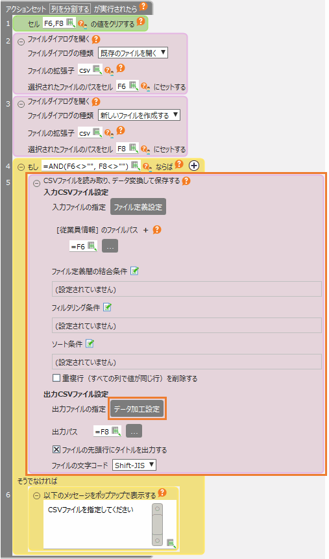Image resolution: width=329 pixels, height=559 pixels.
Task: Click =F6 file path field
Action: (x=84, y=246)
